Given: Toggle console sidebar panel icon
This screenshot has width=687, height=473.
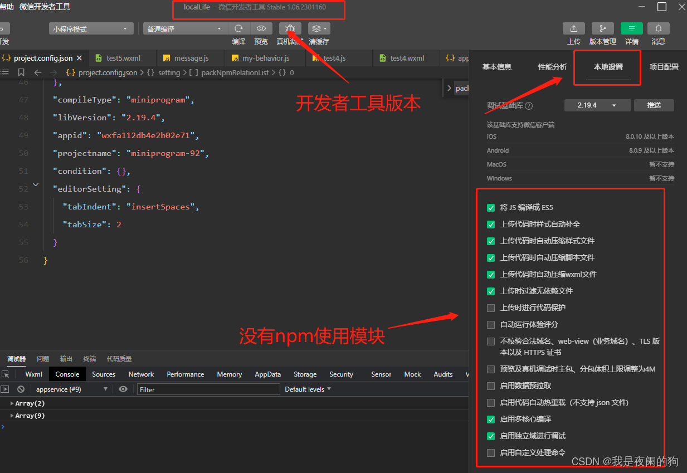Looking at the screenshot, I should click(x=4, y=389).
